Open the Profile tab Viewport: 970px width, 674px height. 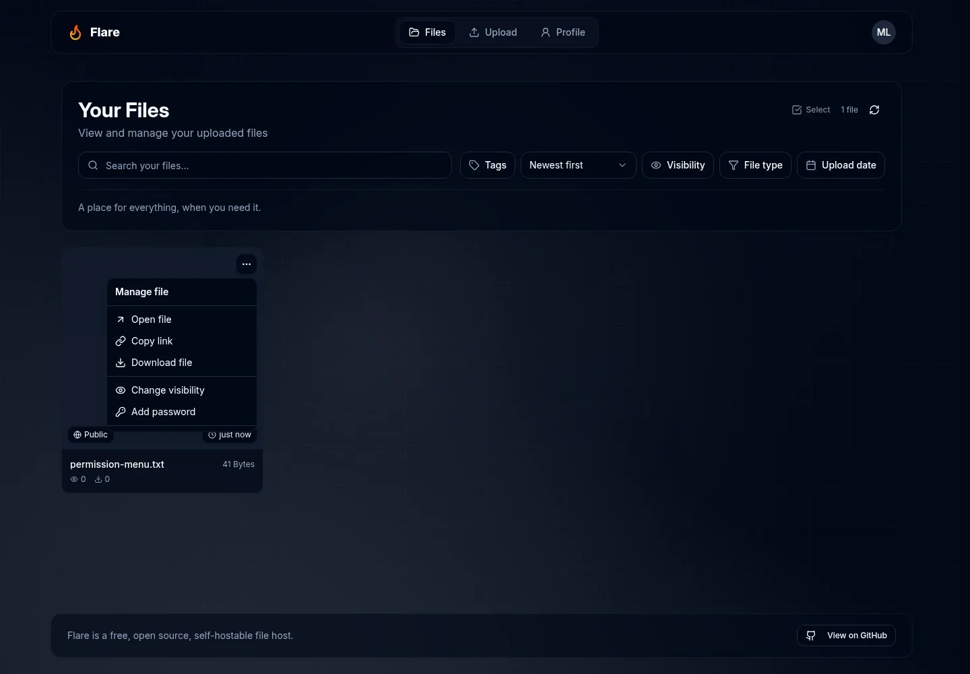(563, 32)
